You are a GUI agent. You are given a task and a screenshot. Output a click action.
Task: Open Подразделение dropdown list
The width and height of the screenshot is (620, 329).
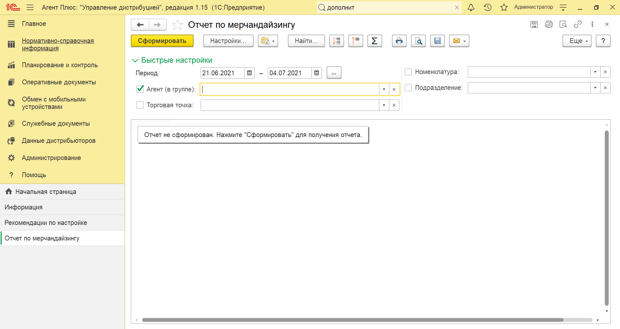(x=595, y=88)
